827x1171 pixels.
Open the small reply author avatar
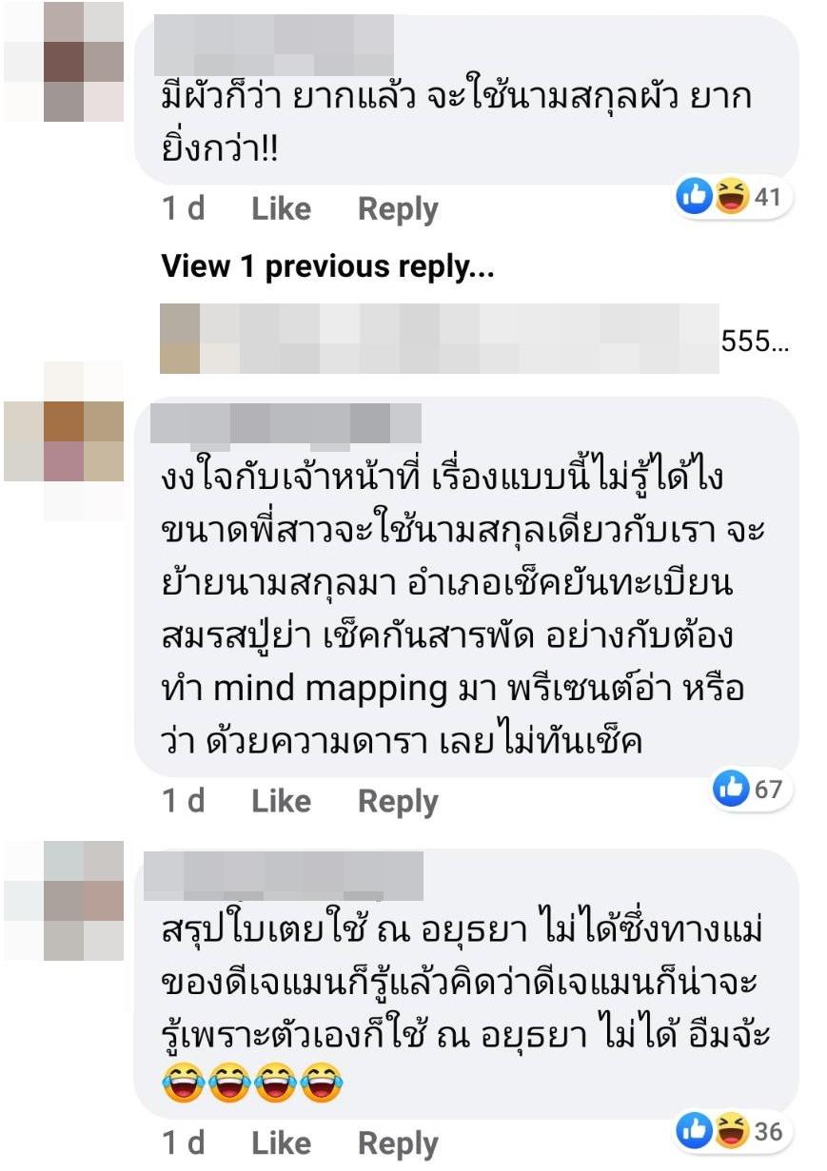click(180, 339)
